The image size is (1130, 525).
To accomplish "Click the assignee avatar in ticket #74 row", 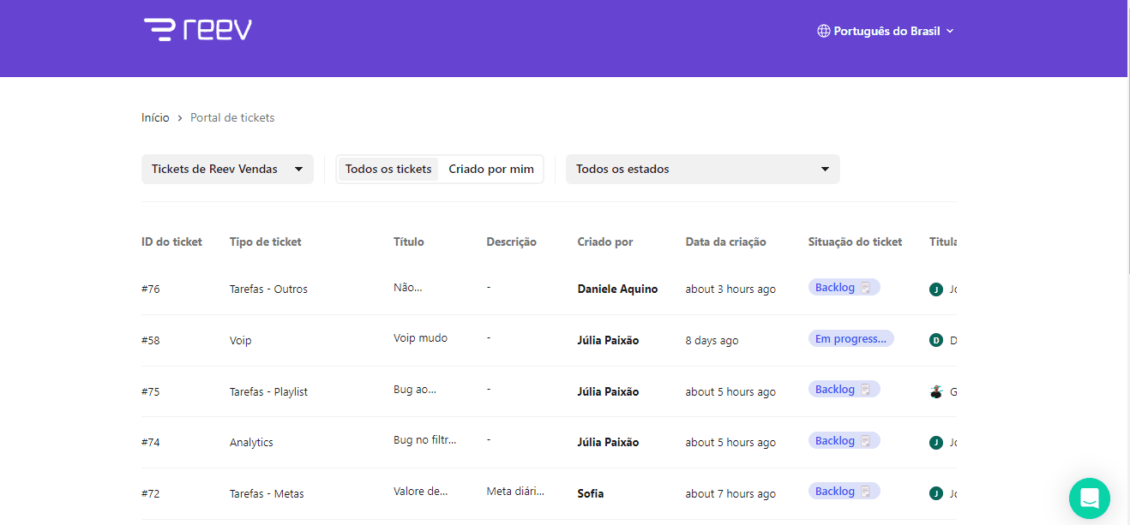I will click(x=936, y=443).
